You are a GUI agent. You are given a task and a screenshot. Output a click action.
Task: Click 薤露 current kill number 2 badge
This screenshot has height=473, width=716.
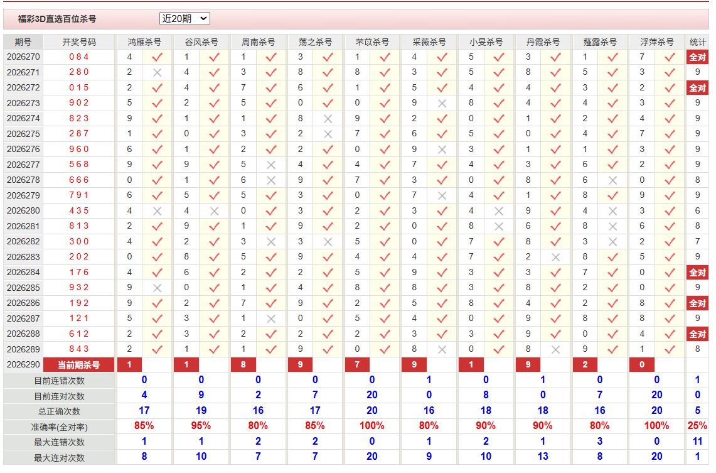[585, 365]
